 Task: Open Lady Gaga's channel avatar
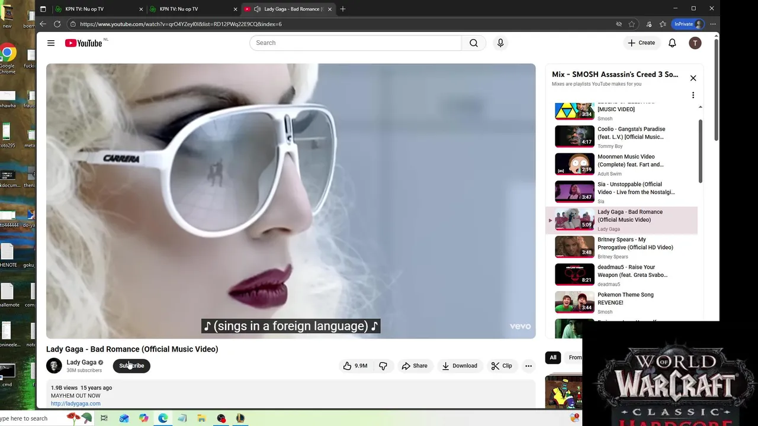54,366
